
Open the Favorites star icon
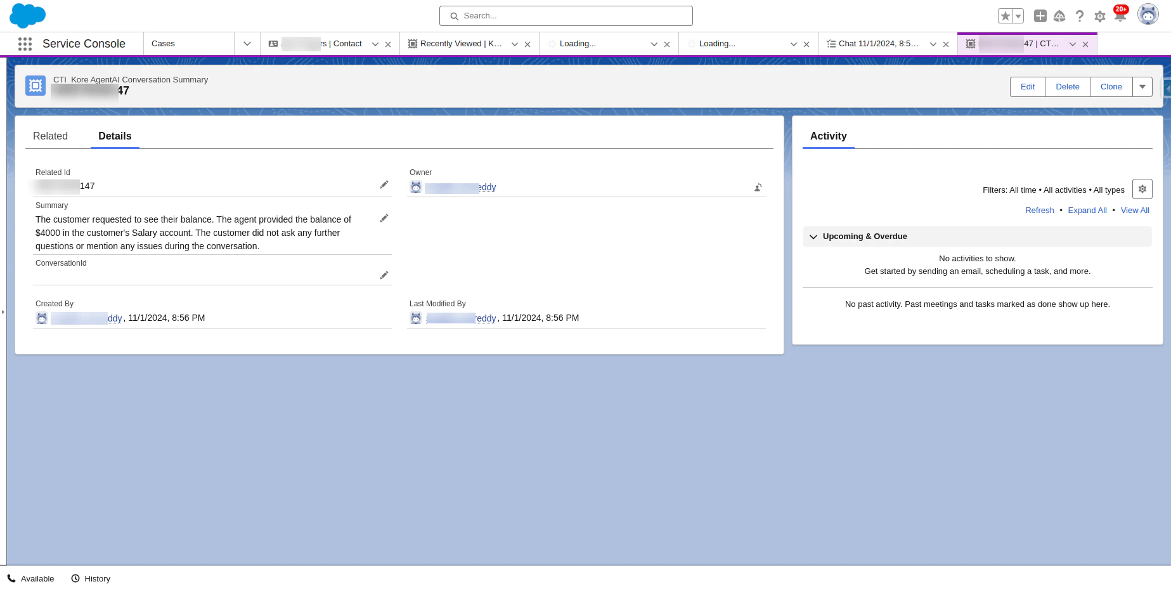tap(1005, 16)
